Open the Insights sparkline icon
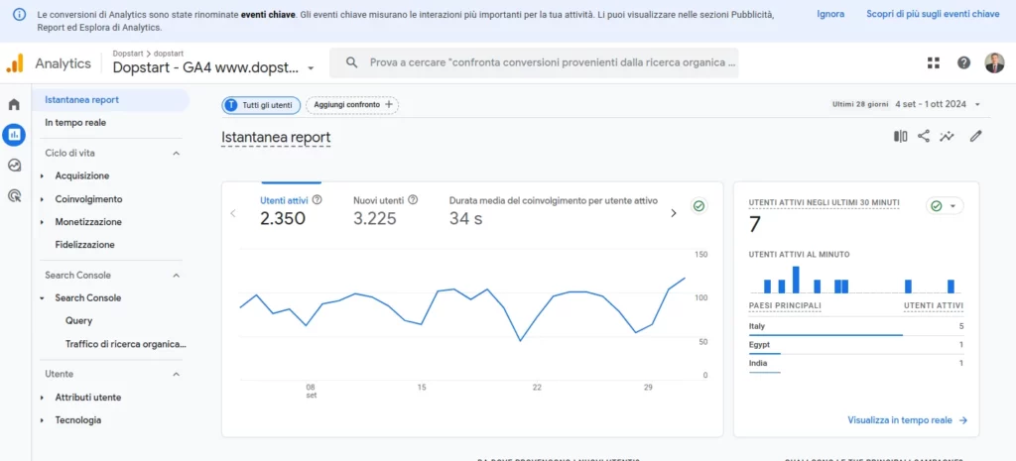This screenshot has height=461, width=1016. click(948, 136)
